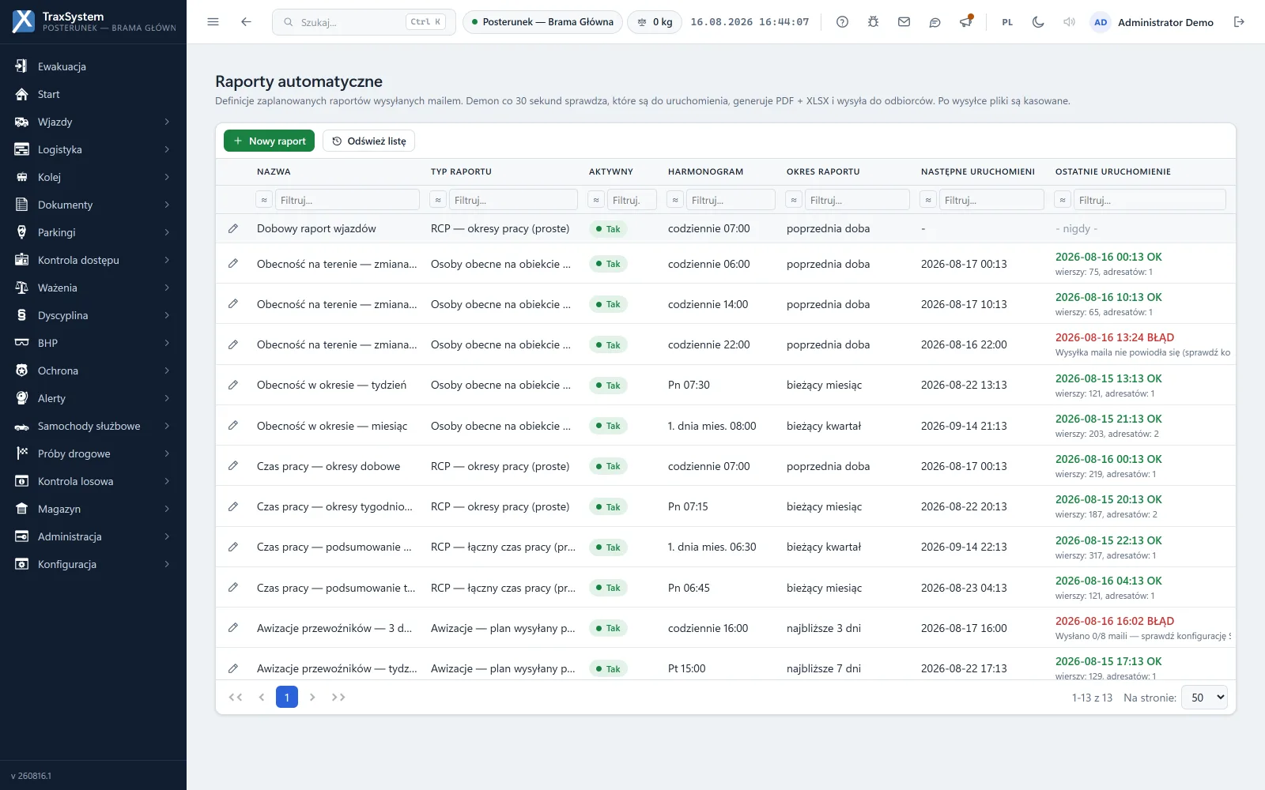
Task: Click the bug report icon
Action: 873,22
